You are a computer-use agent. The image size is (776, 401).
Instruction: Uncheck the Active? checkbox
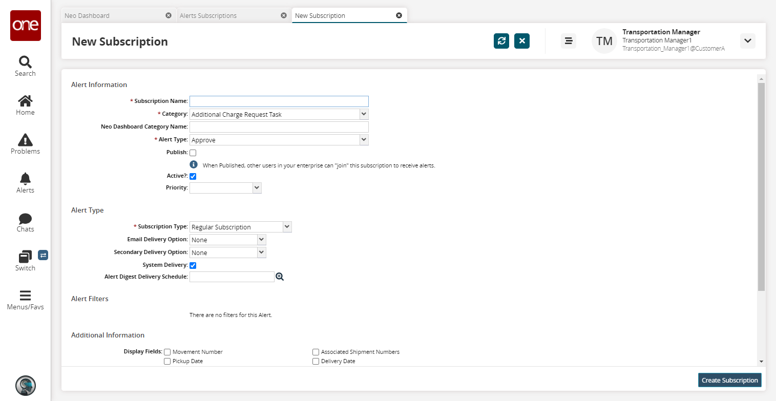(193, 176)
